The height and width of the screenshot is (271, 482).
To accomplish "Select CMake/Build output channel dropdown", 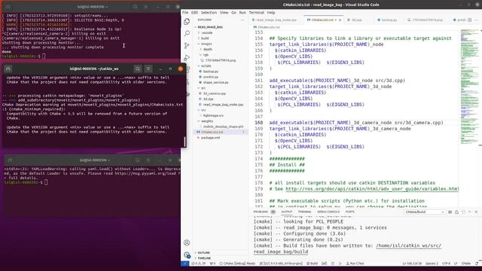I will 425,212.
